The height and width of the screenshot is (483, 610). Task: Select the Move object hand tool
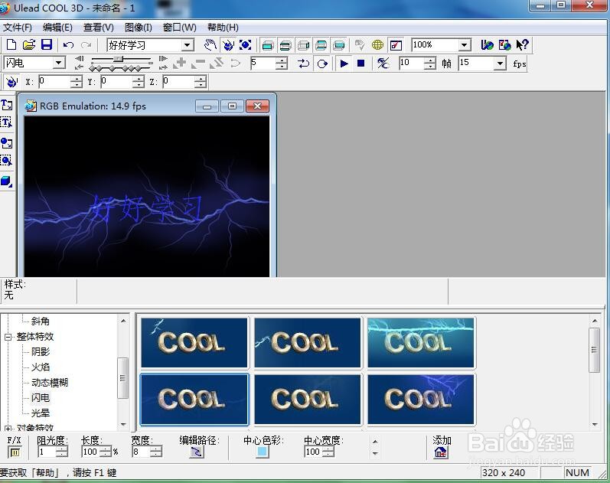[210, 45]
